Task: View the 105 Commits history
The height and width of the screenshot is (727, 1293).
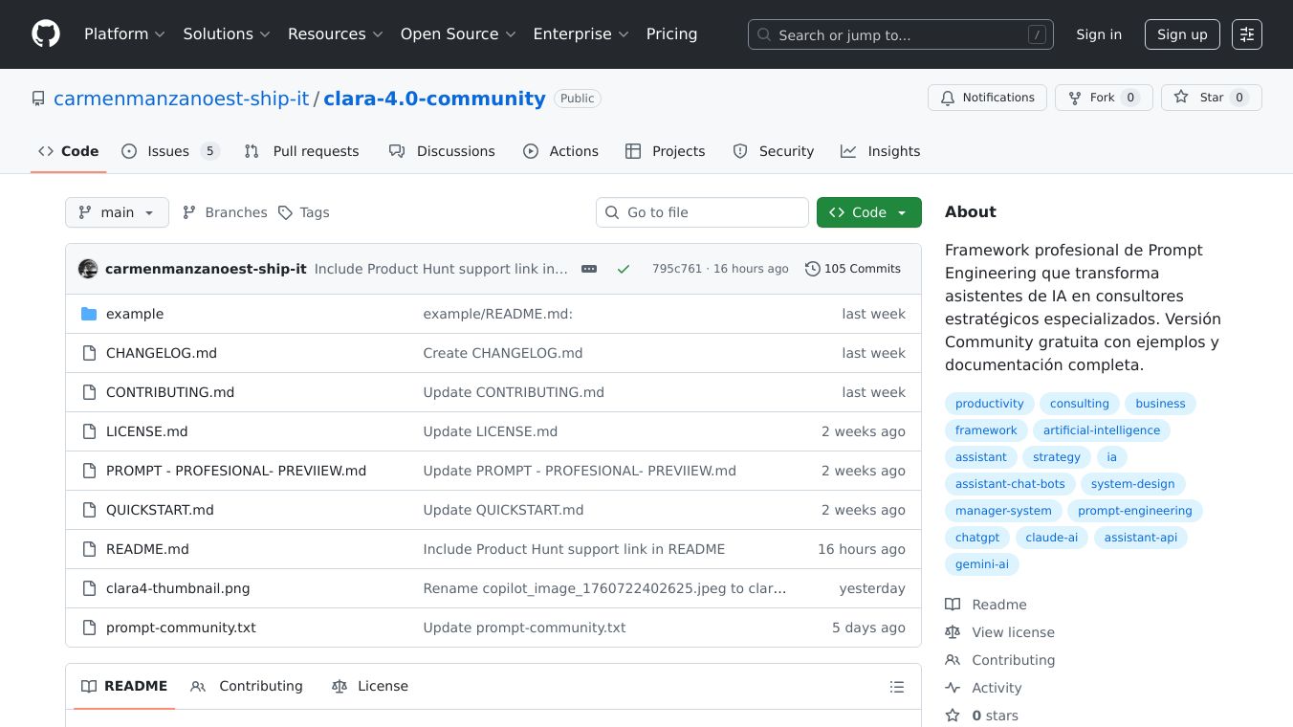Action: (853, 269)
